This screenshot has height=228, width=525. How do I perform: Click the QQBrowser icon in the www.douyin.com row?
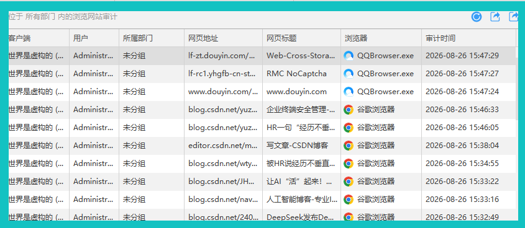point(349,92)
